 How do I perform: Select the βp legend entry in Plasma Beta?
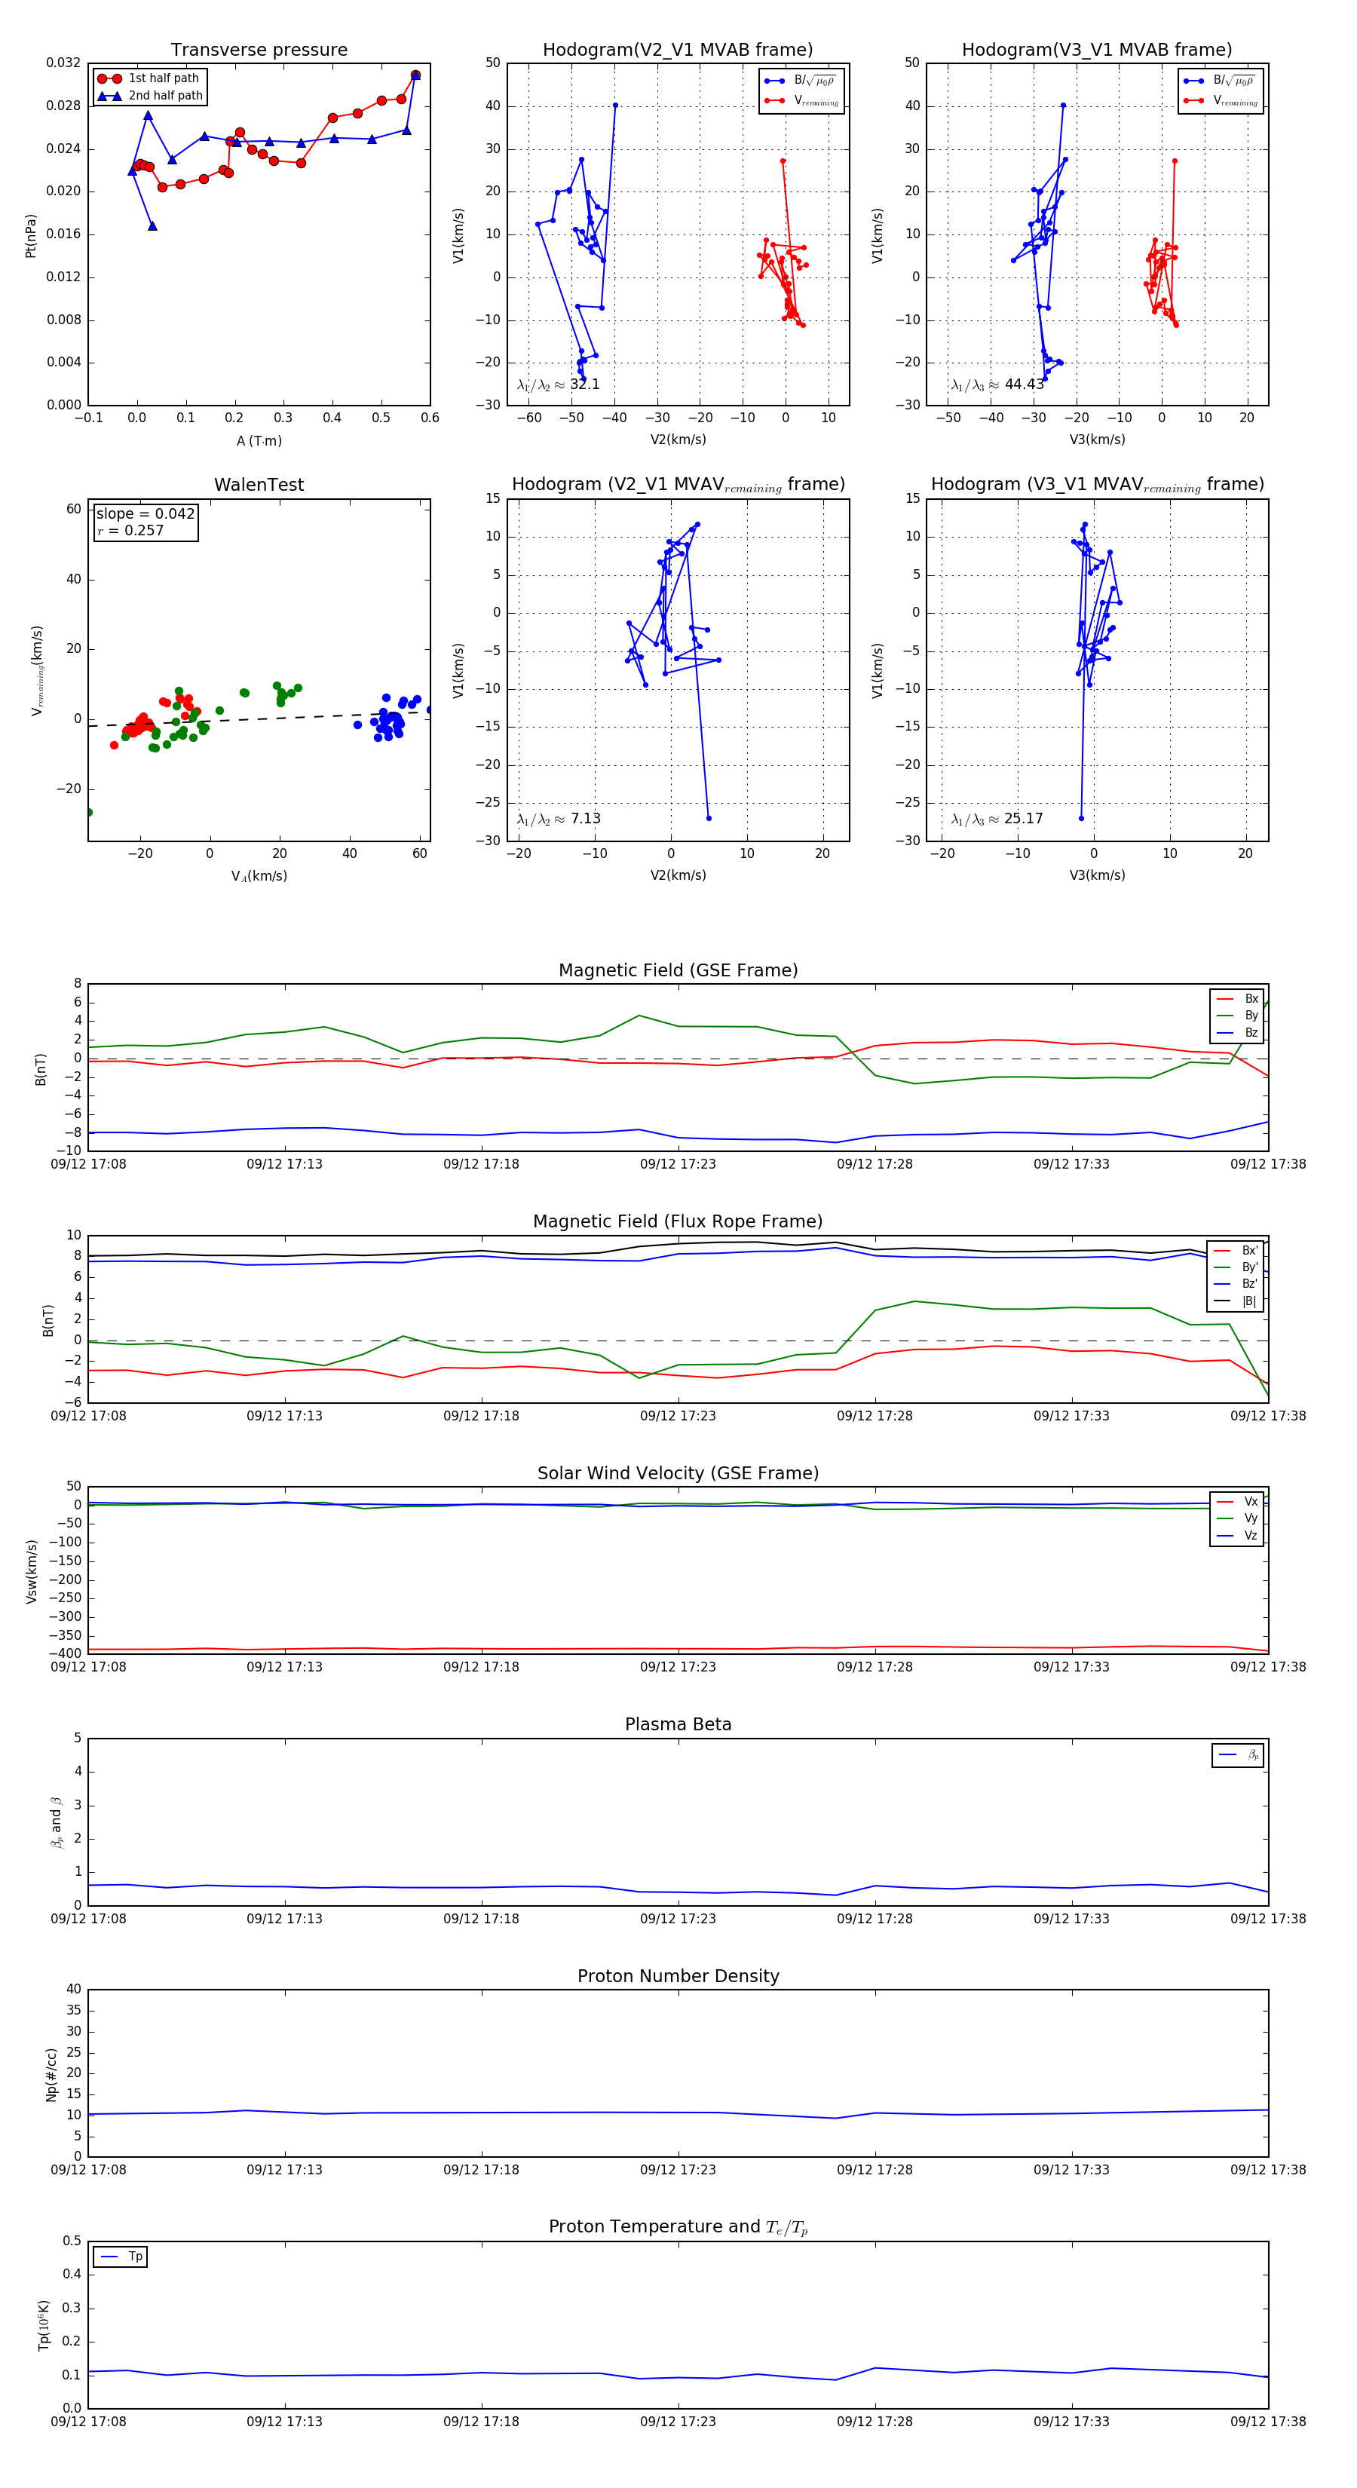point(1238,1755)
